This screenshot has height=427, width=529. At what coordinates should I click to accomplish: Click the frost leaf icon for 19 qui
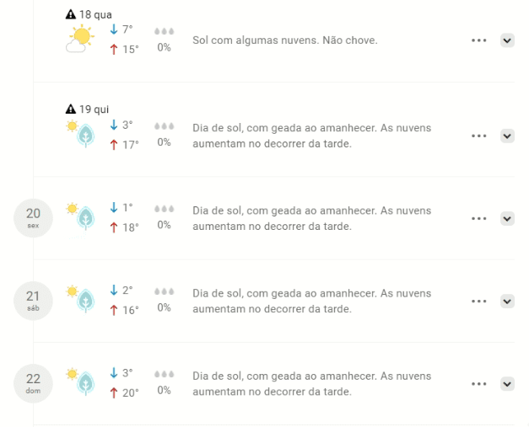pyautogui.click(x=80, y=134)
